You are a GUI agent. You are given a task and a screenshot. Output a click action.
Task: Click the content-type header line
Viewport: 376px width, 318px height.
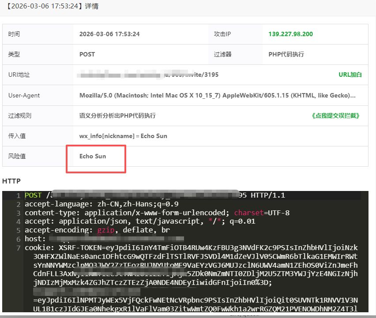(x=157, y=213)
